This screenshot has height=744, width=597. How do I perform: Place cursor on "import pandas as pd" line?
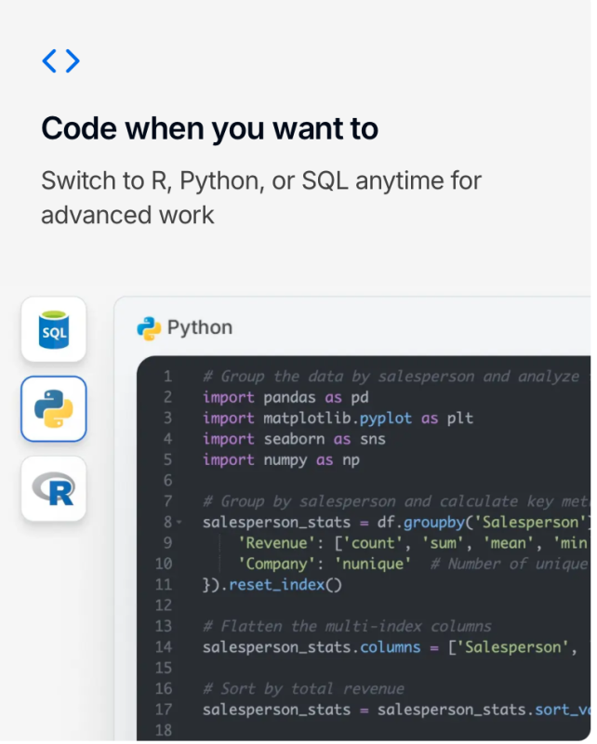[x=291, y=397]
